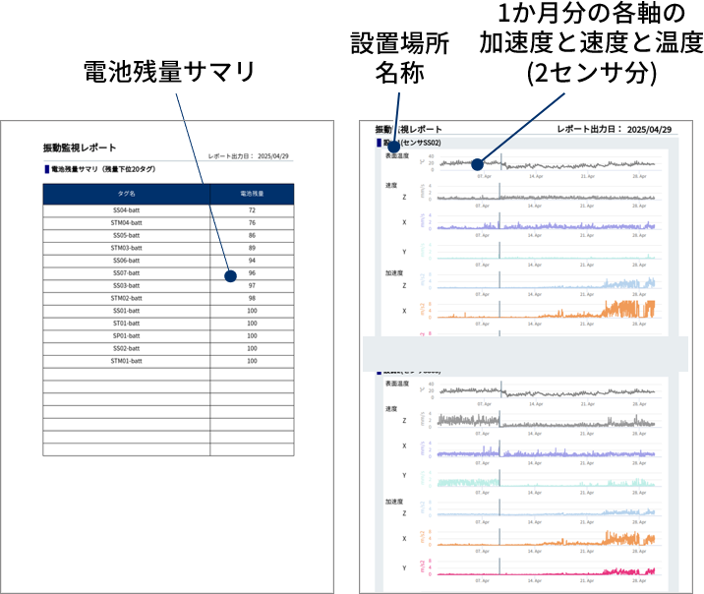Select the SS06-batt tag cell
This screenshot has width=704, height=594.
pos(126,261)
